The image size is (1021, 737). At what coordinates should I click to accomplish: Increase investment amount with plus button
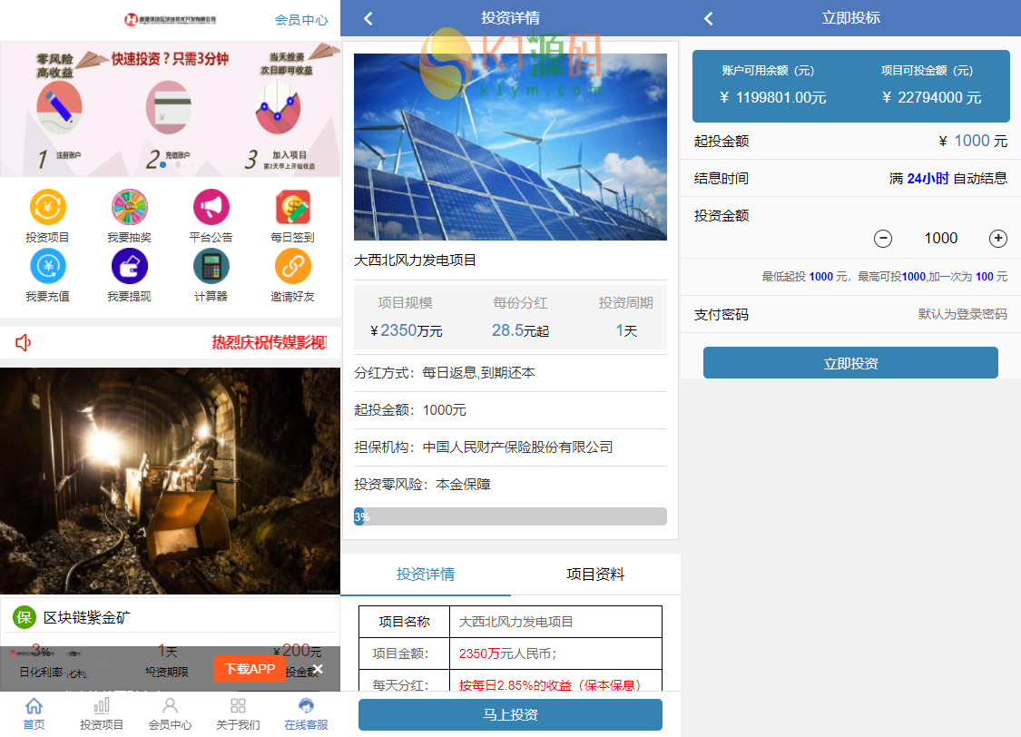(998, 239)
